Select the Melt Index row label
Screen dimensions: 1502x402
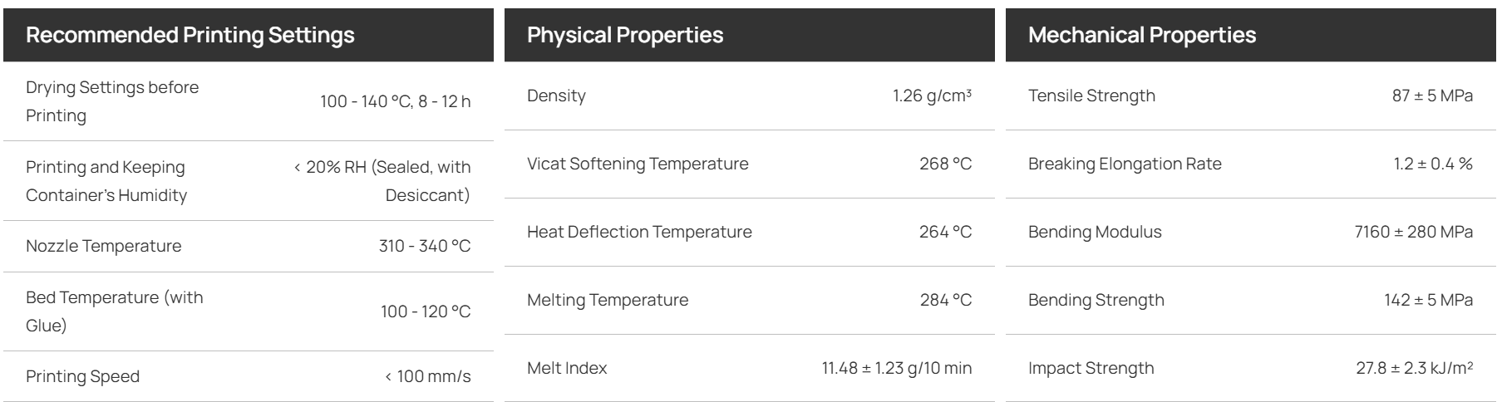click(x=567, y=368)
